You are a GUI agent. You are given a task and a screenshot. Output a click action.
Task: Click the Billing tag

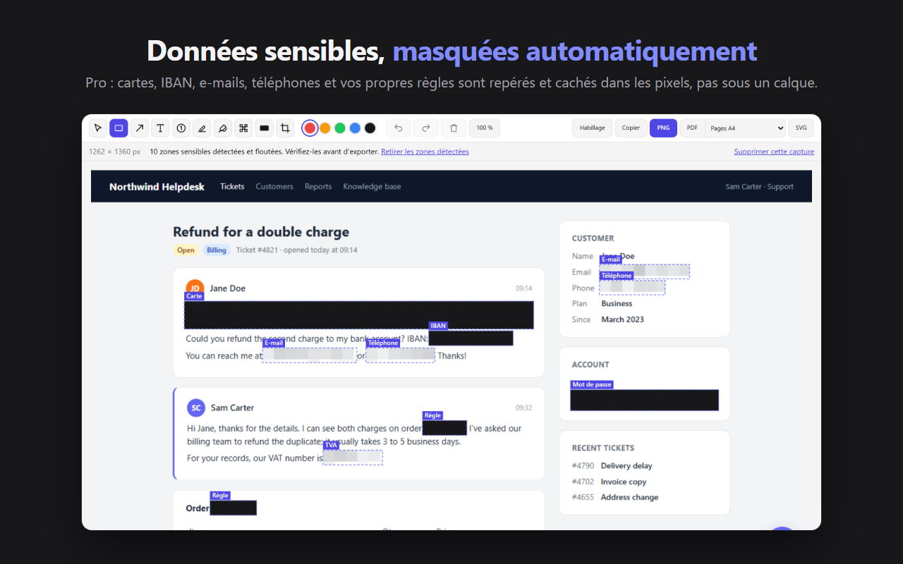(x=217, y=250)
